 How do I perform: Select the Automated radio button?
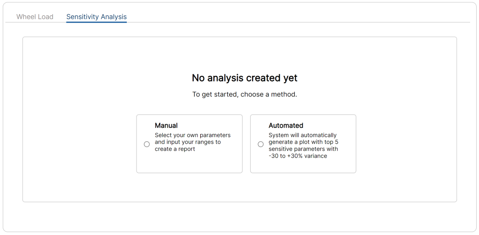click(x=261, y=144)
